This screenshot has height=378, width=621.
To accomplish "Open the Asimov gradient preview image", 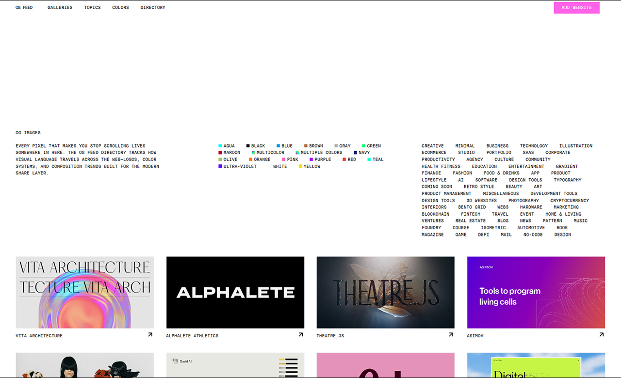I will click(x=536, y=292).
